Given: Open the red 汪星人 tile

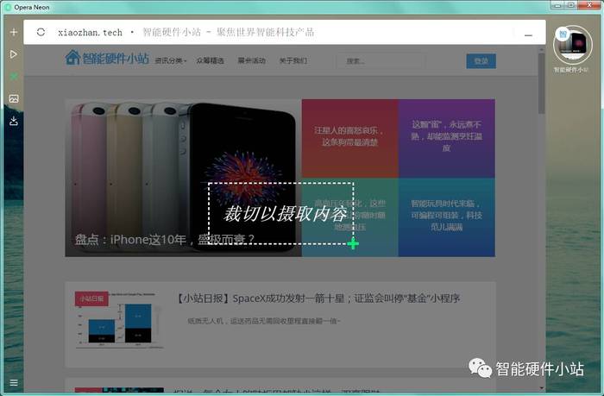Looking at the screenshot, I should 349,138.
